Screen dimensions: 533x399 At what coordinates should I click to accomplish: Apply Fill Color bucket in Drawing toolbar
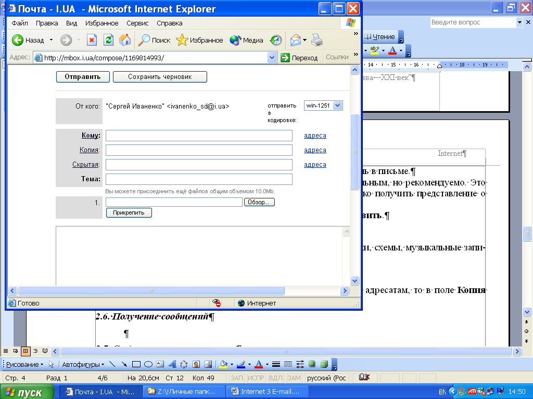223,364
